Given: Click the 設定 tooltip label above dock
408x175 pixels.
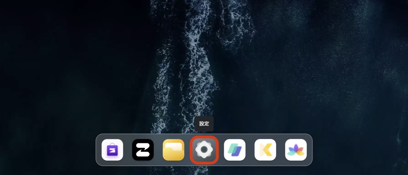Looking at the screenshot, I should tap(204, 124).
